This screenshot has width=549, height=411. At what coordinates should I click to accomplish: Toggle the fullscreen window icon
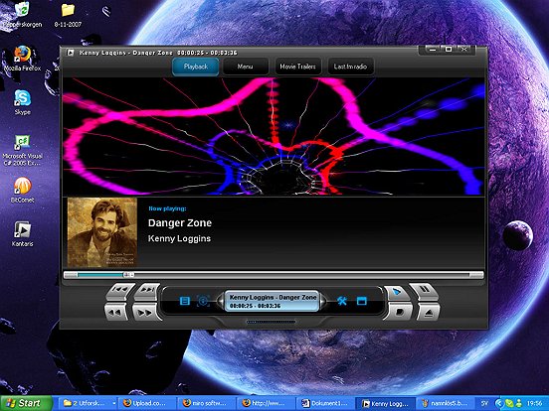tap(361, 301)
